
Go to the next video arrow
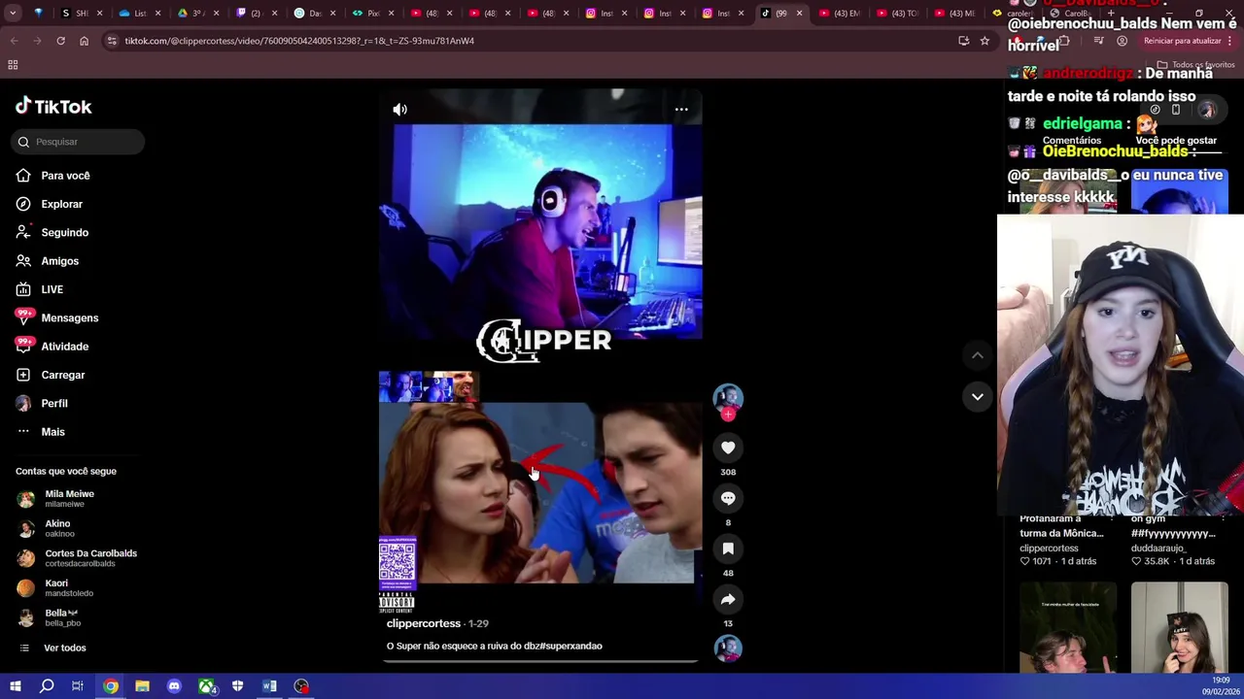coord(978,396)
